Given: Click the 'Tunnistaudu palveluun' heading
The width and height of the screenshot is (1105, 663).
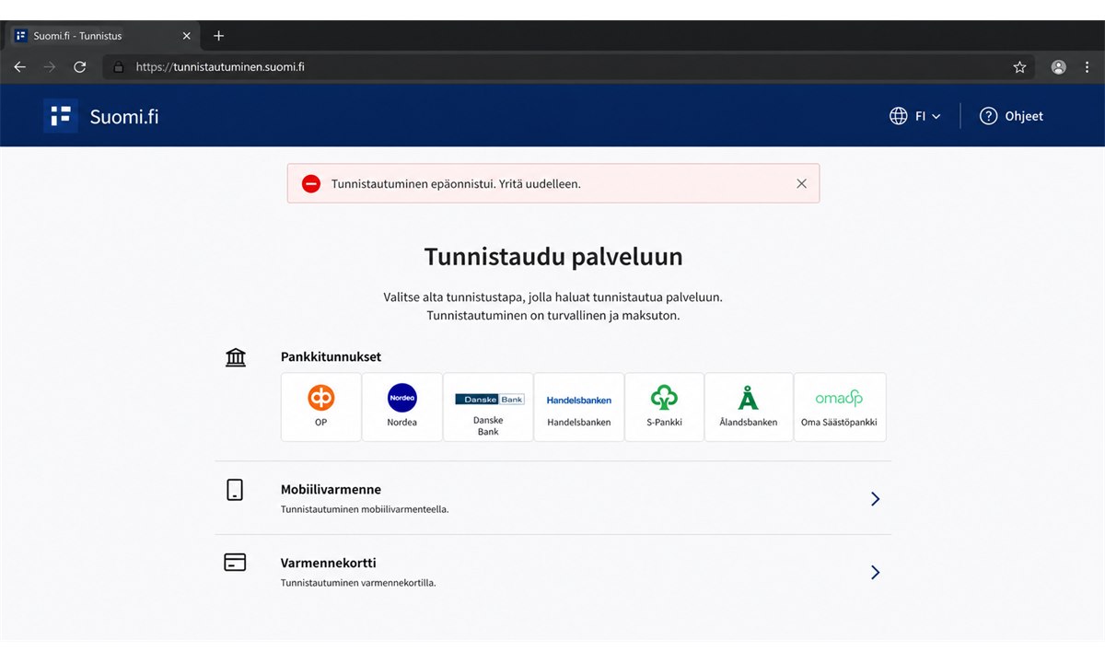Looking at the screenshot, I should (x=553, y=256).
